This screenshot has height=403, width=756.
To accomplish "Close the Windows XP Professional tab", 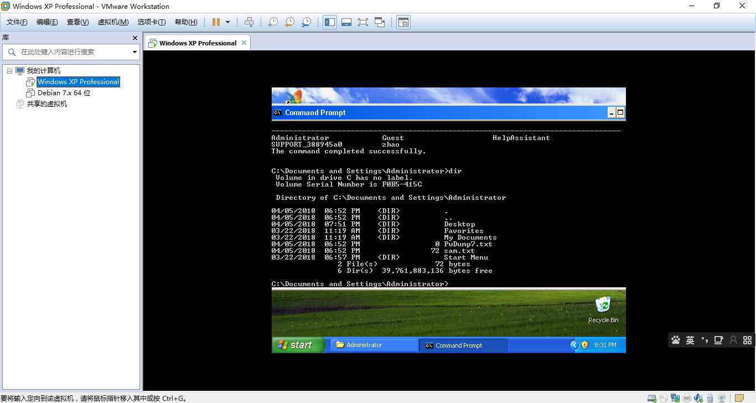I will tap(244, 43).
